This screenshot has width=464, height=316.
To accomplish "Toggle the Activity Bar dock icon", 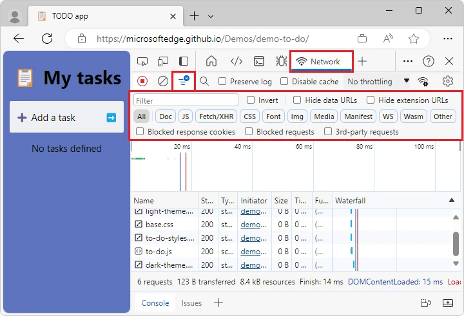I will [x=184, y=62].
